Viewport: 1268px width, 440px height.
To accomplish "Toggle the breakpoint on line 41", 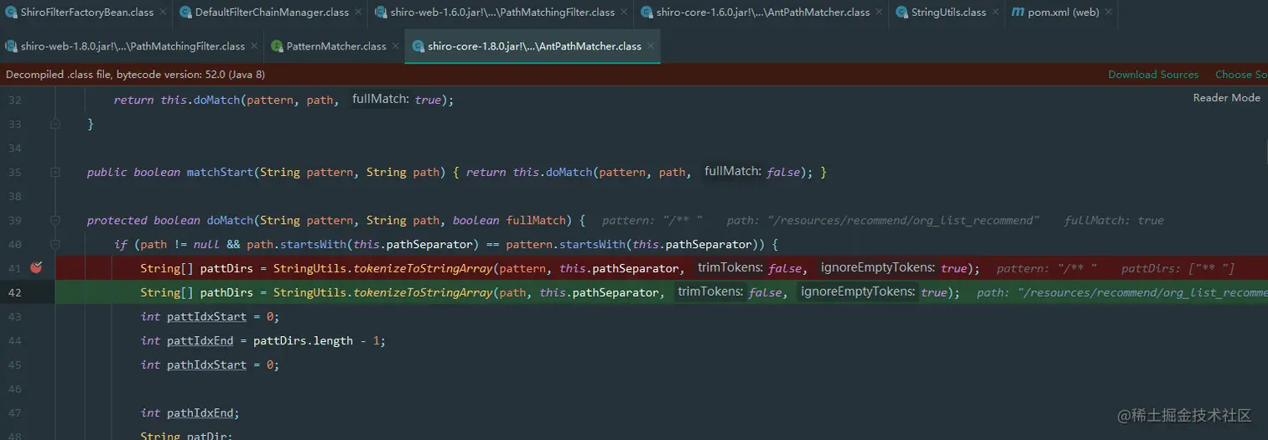I will pyautogui.click(x=36, y=268).
